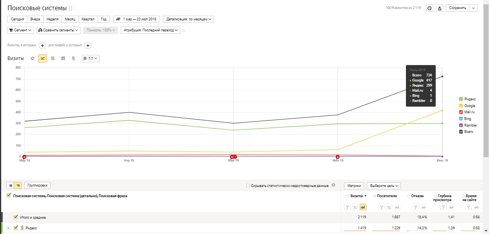Switch table to flat list view
489x234 pixels.
pos(11,185)
